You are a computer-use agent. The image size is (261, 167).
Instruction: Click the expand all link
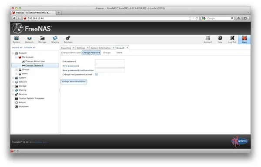click(x=17, y=47)
